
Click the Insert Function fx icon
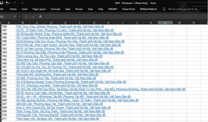(40, 16)
